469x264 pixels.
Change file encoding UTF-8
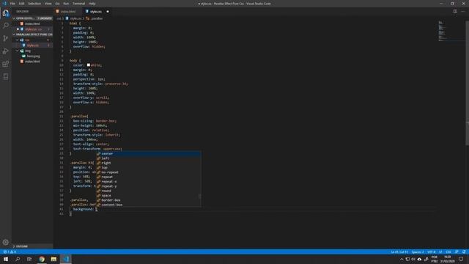[x=432, y=252]
